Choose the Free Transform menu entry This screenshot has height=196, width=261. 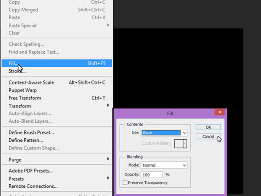point(26,98)
